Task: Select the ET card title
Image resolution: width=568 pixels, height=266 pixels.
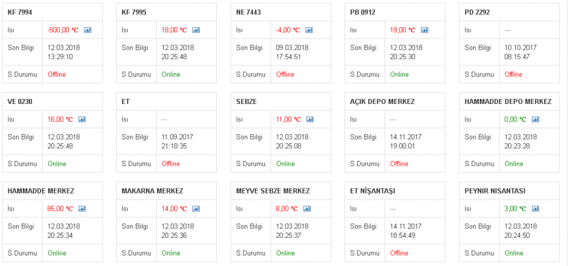Action: [x=126, y=101]
